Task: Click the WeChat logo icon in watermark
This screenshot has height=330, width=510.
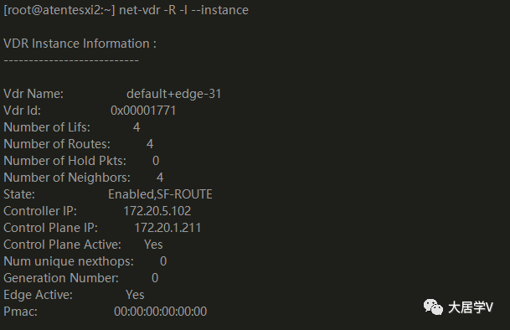Action: pos(433,307)
